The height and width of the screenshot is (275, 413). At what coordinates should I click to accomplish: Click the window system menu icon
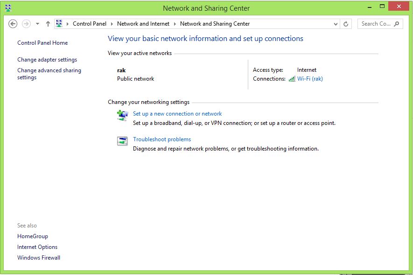[x=8, y=8]
